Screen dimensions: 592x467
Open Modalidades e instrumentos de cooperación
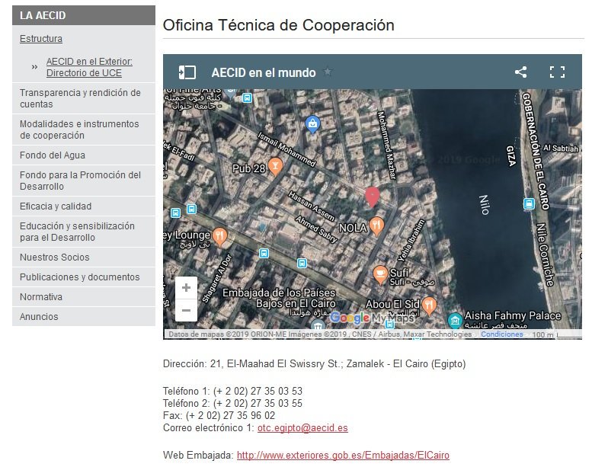84,130
